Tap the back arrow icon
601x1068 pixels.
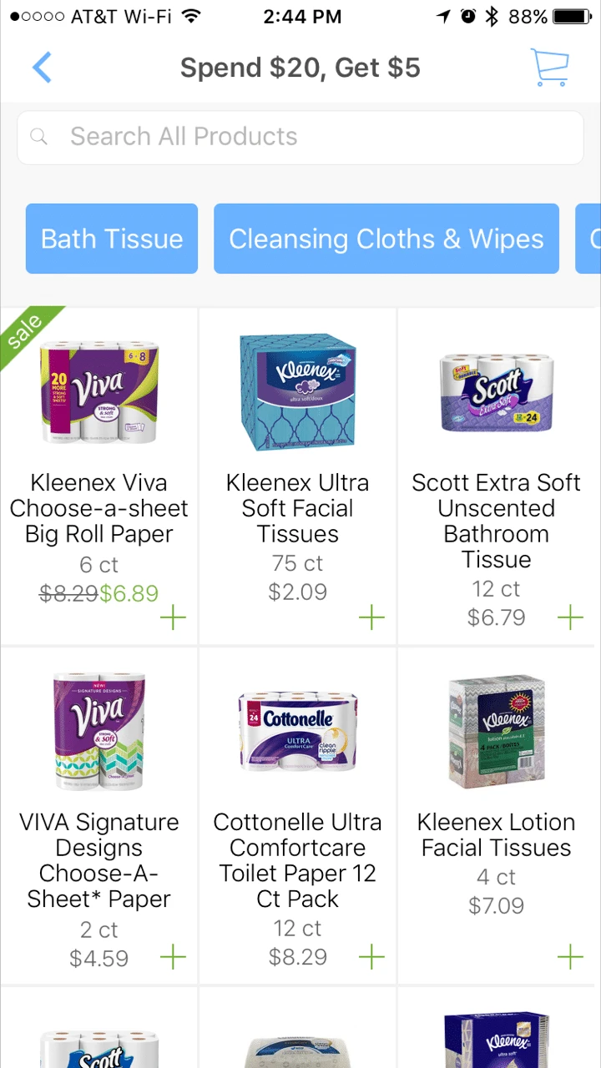[42, 68]
